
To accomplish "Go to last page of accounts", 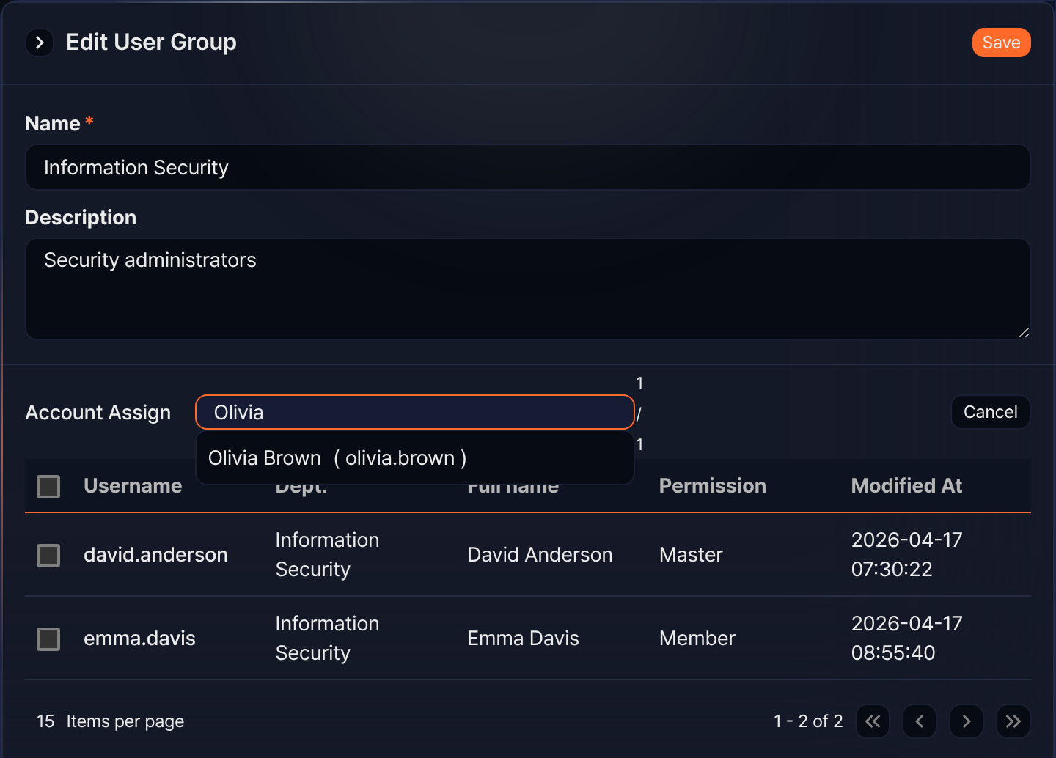I will [x=1013, y=721].
